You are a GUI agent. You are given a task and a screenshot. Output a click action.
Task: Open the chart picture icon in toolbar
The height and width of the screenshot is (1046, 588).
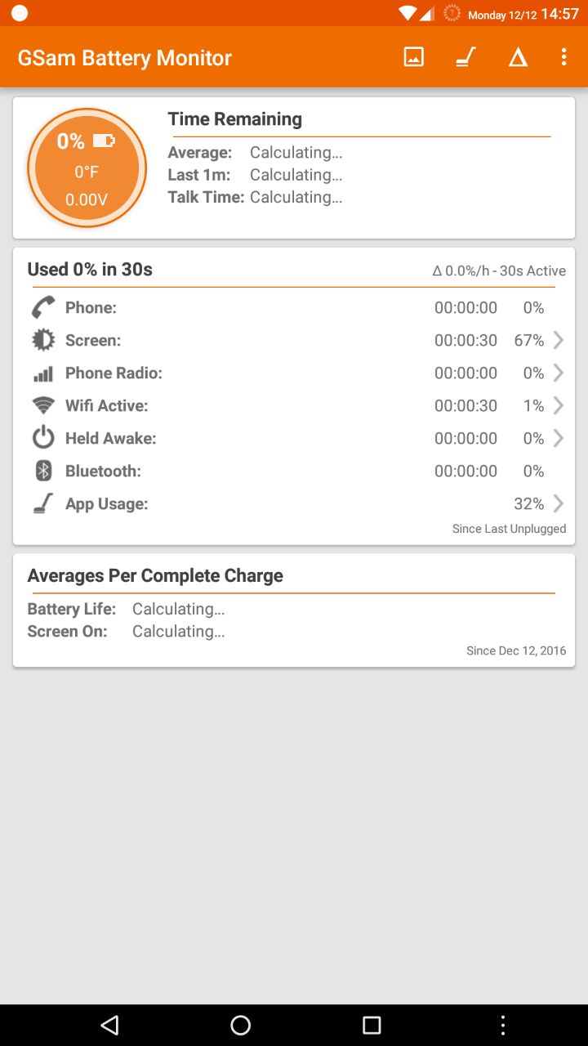tap(414, 57)
